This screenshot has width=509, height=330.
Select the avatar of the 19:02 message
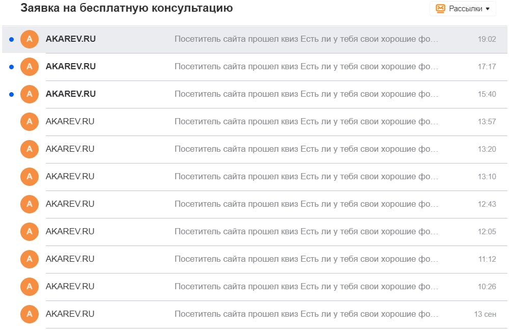pos(29,39)
